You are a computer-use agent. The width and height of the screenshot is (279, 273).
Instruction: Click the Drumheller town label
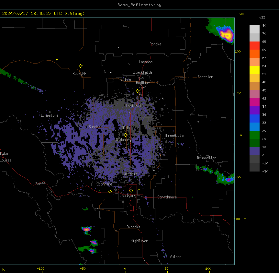(x=206, y=158)
